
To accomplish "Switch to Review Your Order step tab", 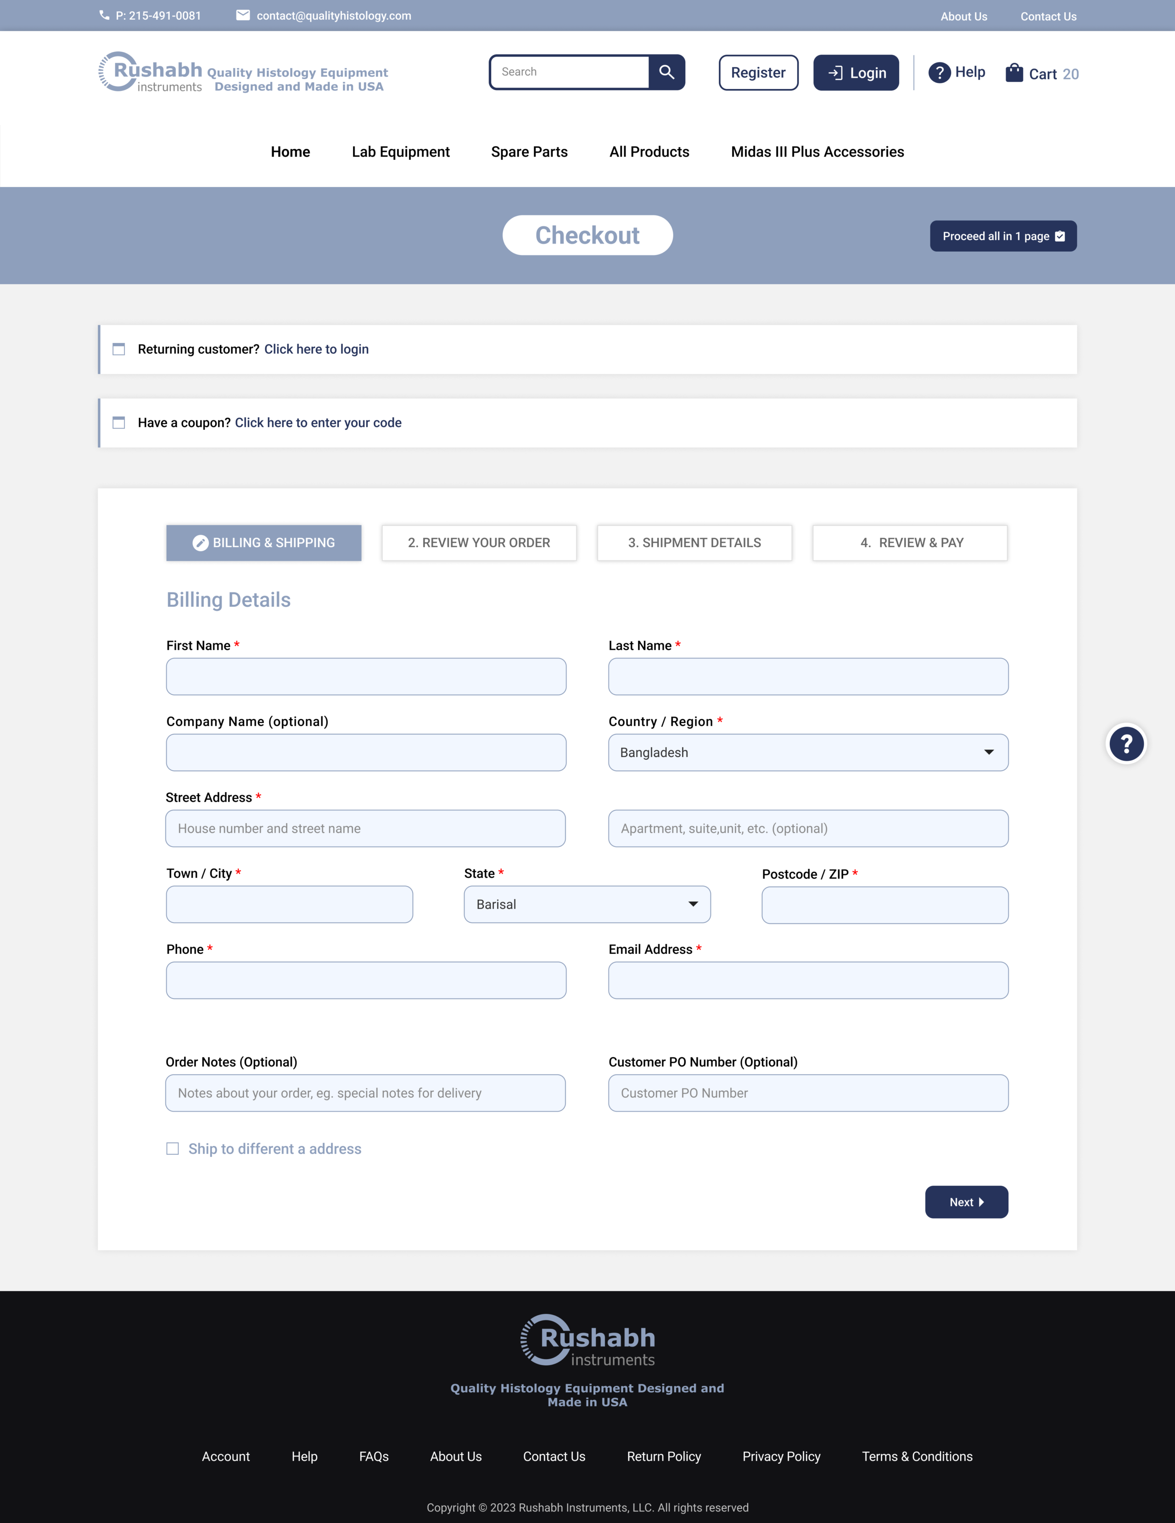I will [x=479, y=542].
